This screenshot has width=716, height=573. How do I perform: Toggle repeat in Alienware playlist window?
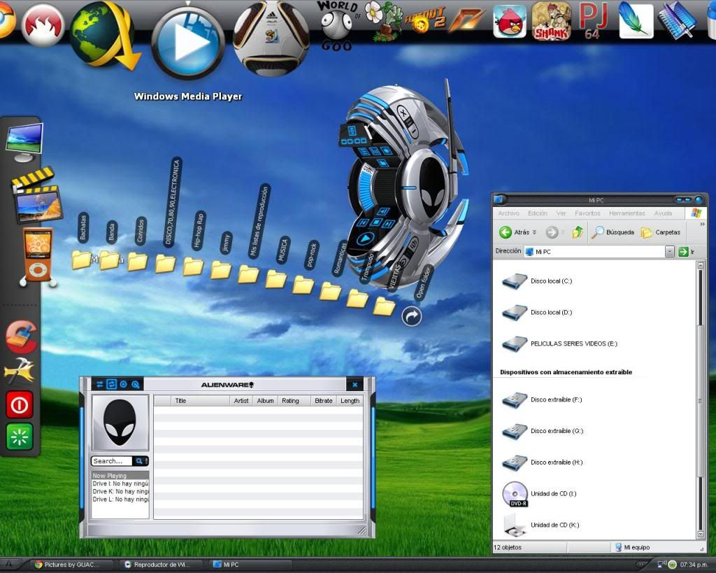111,385
